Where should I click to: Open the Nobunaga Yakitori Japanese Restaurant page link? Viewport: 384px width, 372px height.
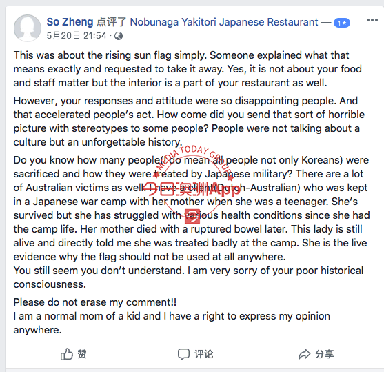tap(224, 22)
